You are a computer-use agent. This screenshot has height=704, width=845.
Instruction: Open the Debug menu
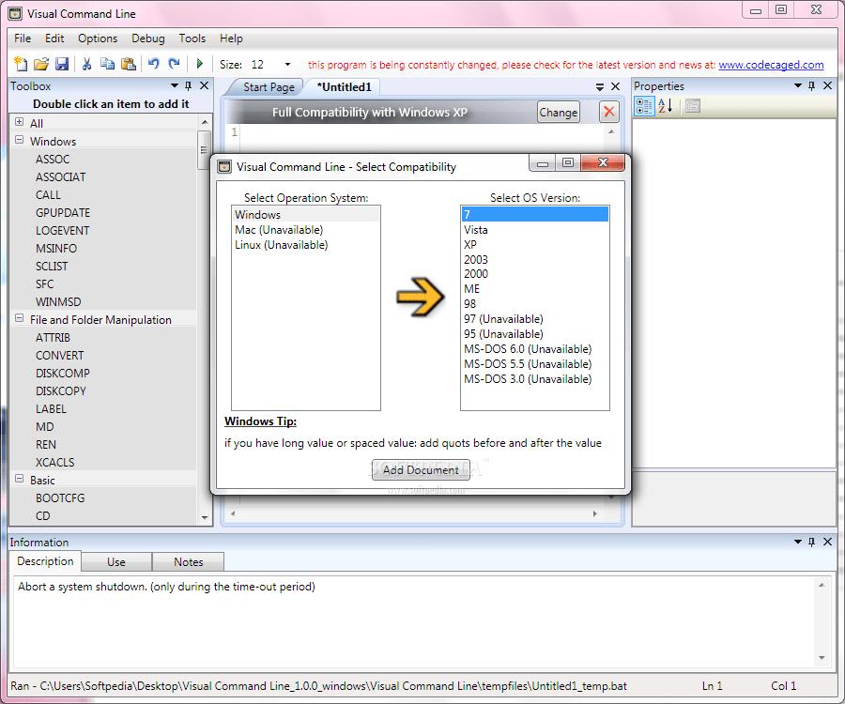pyautogui.click(x=148, y=38)
